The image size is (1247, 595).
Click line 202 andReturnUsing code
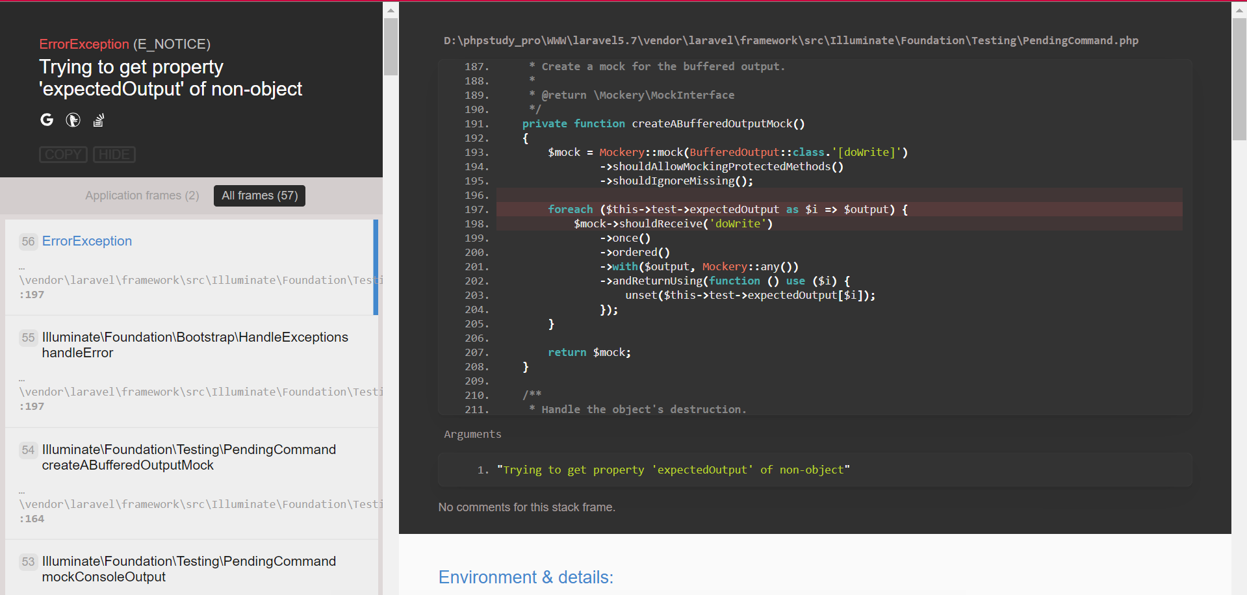tap(725, 281)
